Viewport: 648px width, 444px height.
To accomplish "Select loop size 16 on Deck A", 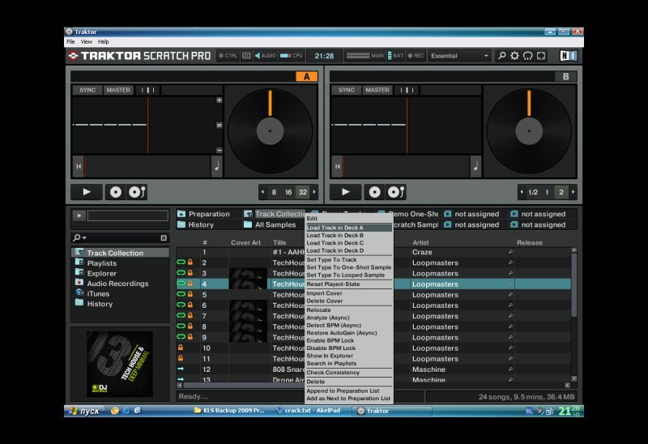I will click(288, 192).
